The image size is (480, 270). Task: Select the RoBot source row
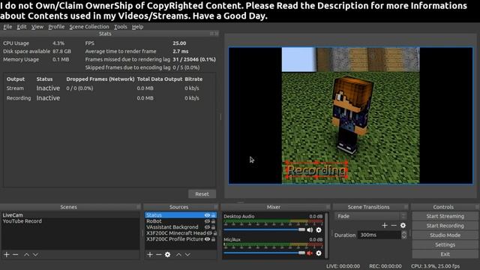click(x=181, y=221)
